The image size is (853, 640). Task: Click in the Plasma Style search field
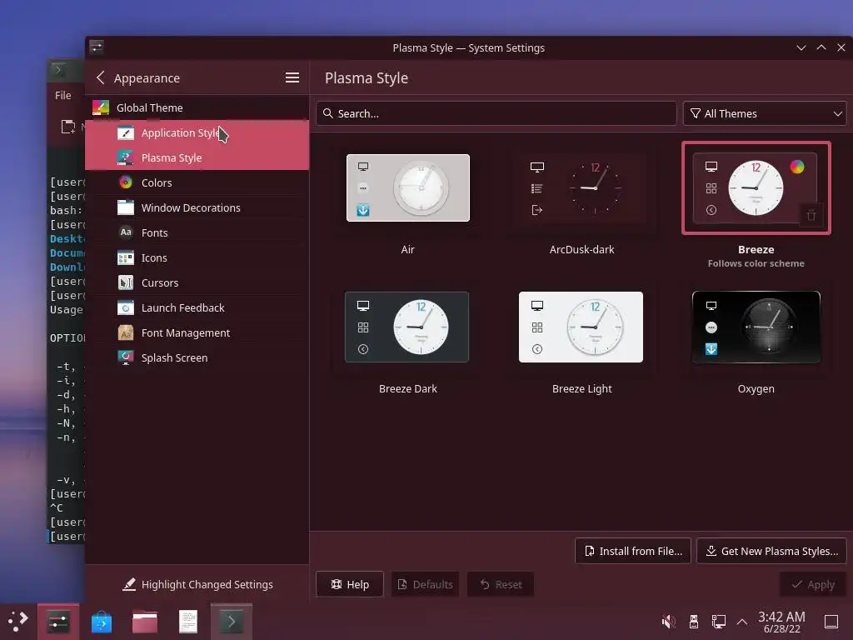(496, 113)
